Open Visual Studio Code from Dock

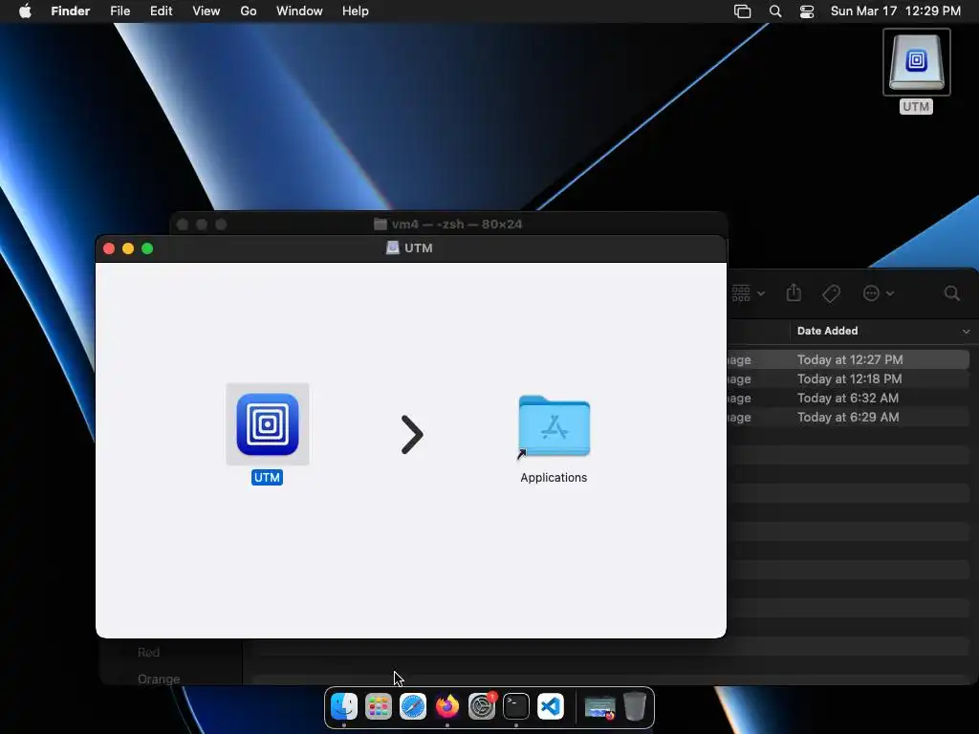[550, 706]
